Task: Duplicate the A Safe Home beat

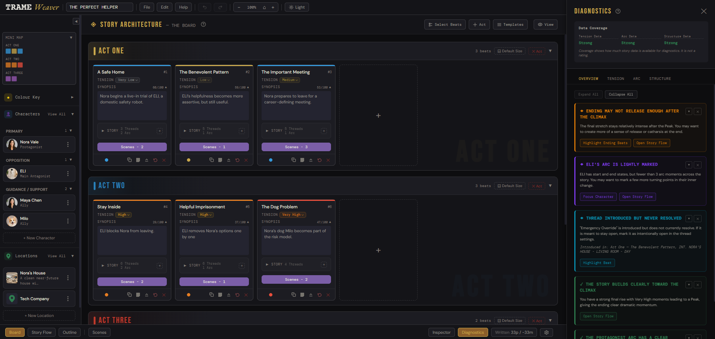Action: point(129,160)
